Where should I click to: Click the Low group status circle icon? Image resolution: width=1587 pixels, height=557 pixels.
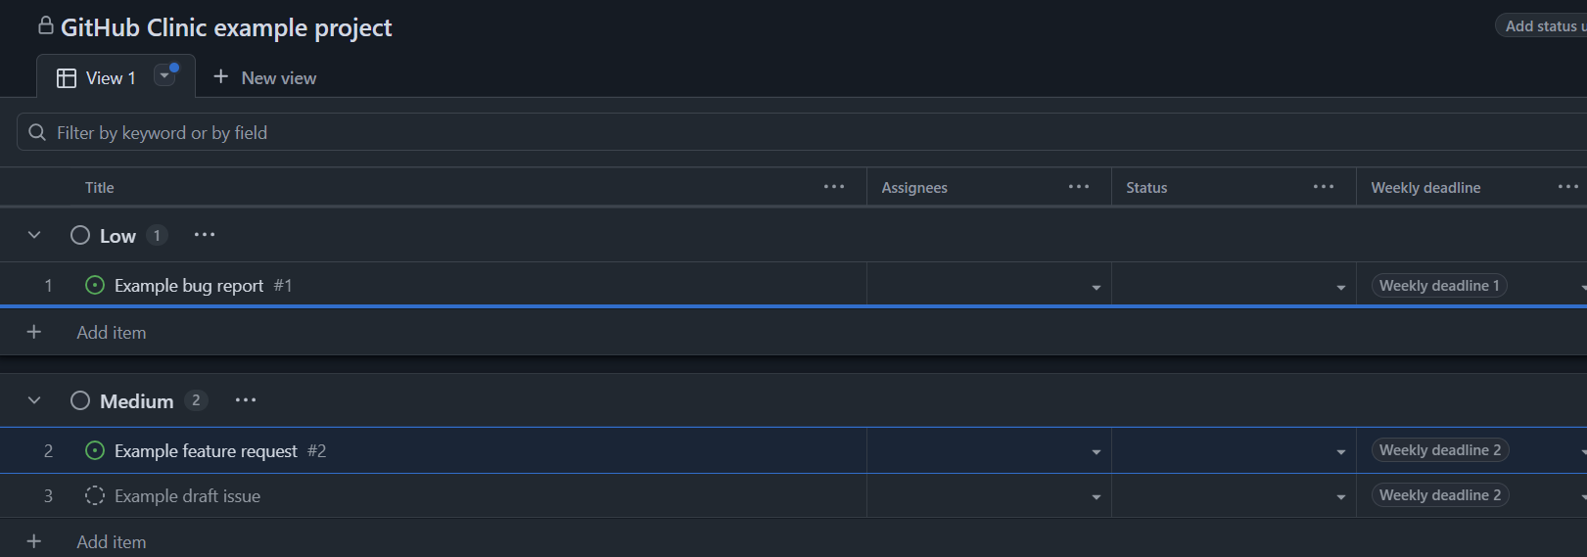click(80, 235)
